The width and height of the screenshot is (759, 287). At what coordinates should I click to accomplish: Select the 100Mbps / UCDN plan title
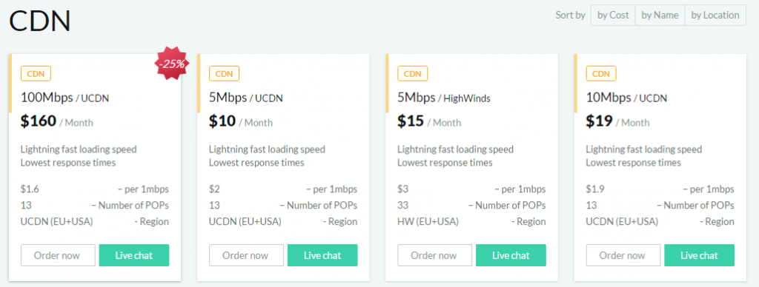(65, 98)
